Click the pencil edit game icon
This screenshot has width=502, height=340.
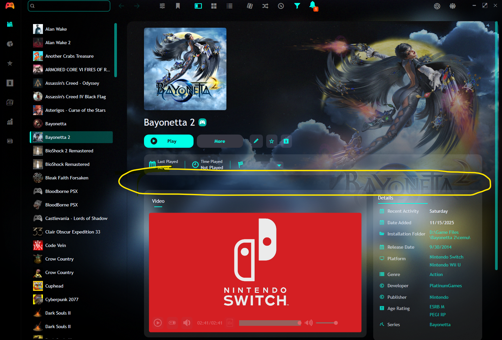click(x=256, y=141)
